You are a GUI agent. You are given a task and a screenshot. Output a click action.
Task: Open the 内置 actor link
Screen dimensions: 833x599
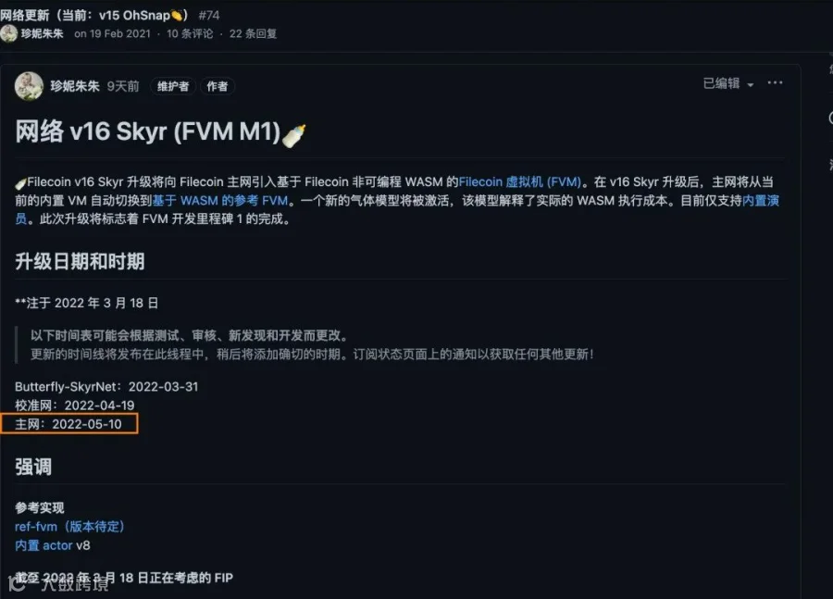pyautogui.click(x=44, y=545)
